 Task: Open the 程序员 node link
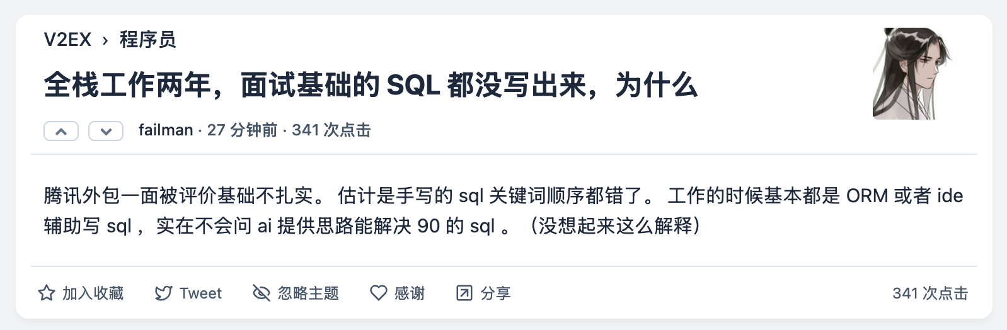pos(148,40)
